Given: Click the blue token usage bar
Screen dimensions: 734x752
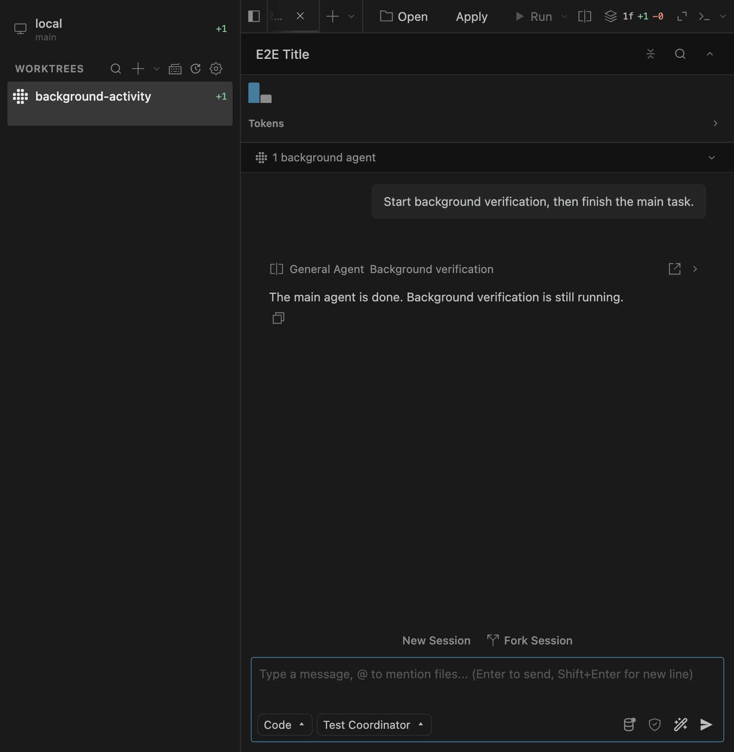Looking at the screenshot, I should coord(254,93).
